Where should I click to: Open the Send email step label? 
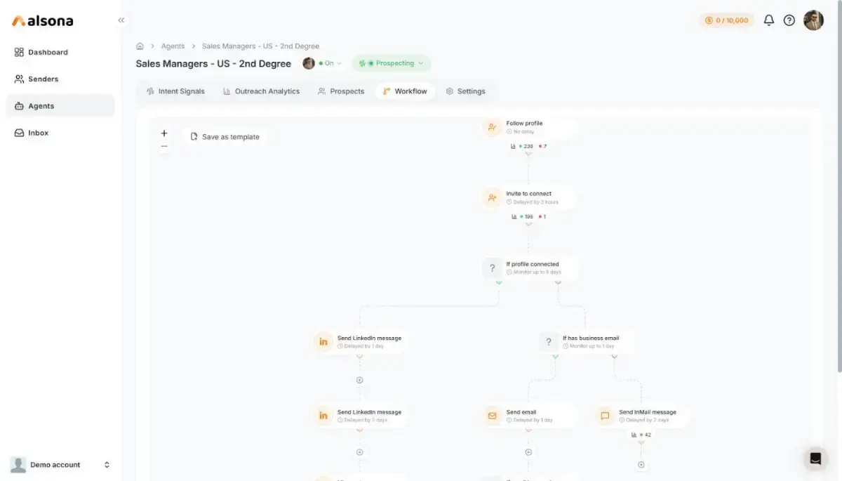521,412
